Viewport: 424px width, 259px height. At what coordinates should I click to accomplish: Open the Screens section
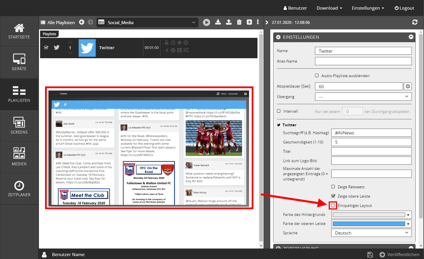pos(19,126)
